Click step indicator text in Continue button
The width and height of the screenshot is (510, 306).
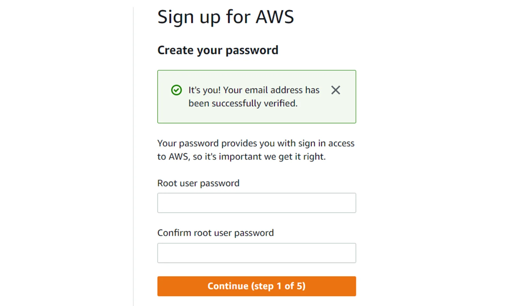[279, 286]
